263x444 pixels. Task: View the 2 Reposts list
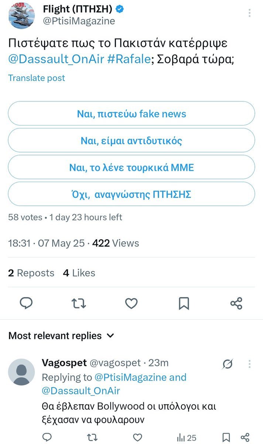click(31, 273)
